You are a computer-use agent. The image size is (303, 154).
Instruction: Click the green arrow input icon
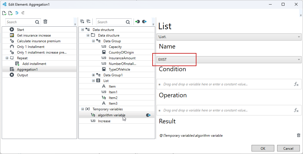point(137,22)
